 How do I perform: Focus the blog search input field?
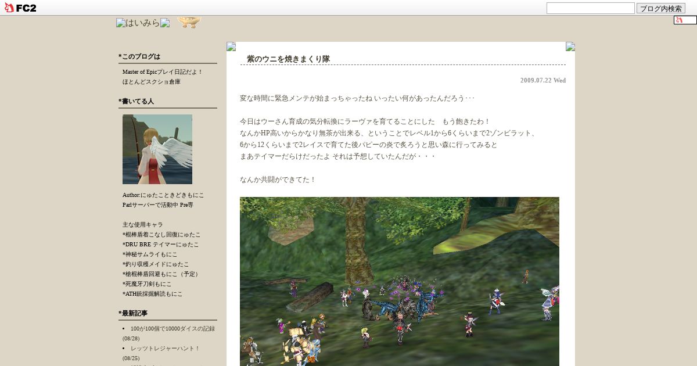pyautogui.click(x=590, y=8)
